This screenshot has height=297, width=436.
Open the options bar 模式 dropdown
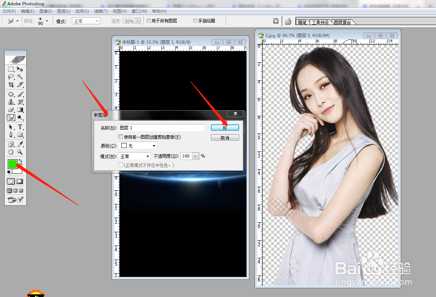86,21
